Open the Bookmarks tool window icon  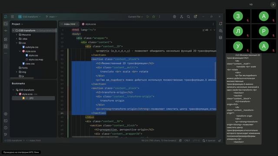coord(6,46)
